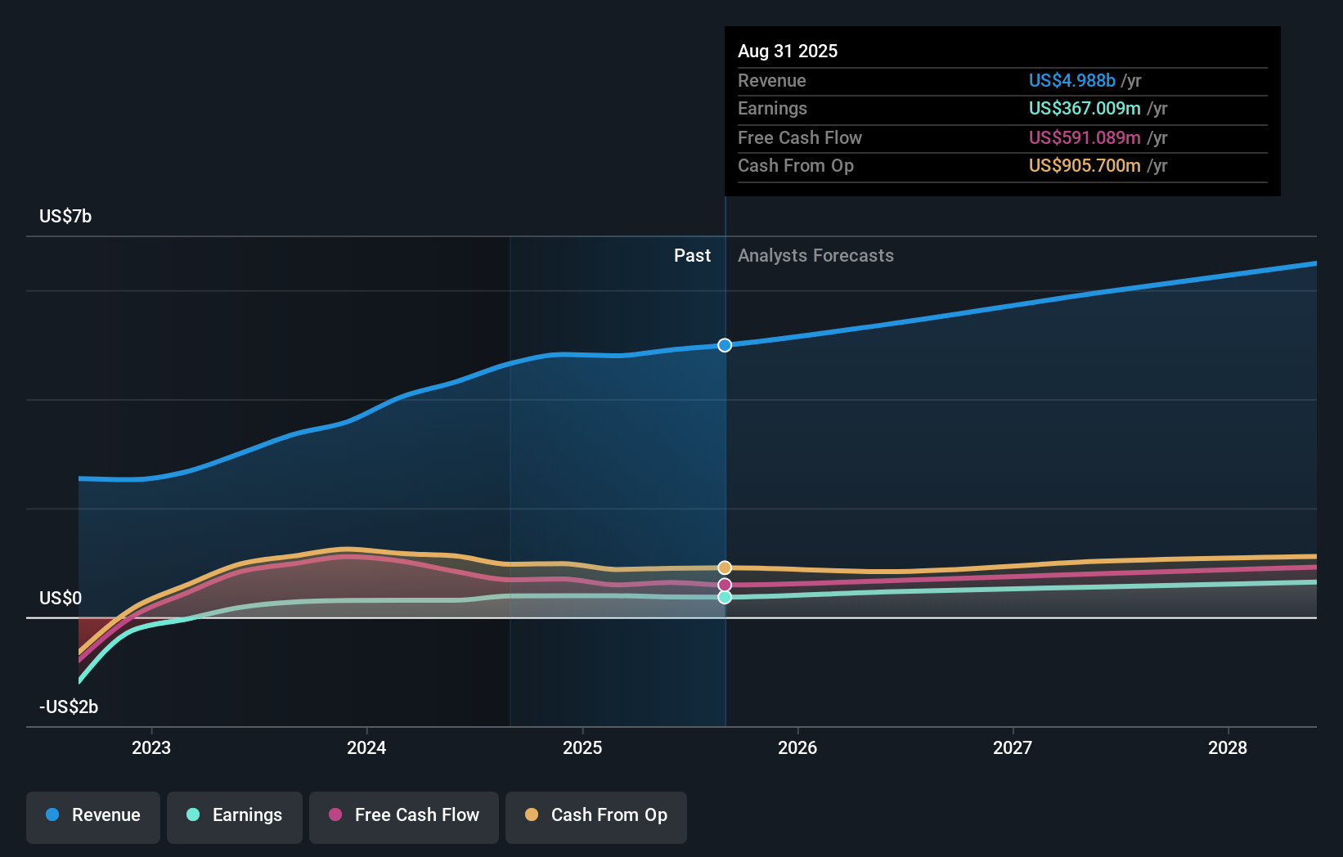Click the 2026 axis label
This screenshot has height=857, width=1343.
coord(798,747)
